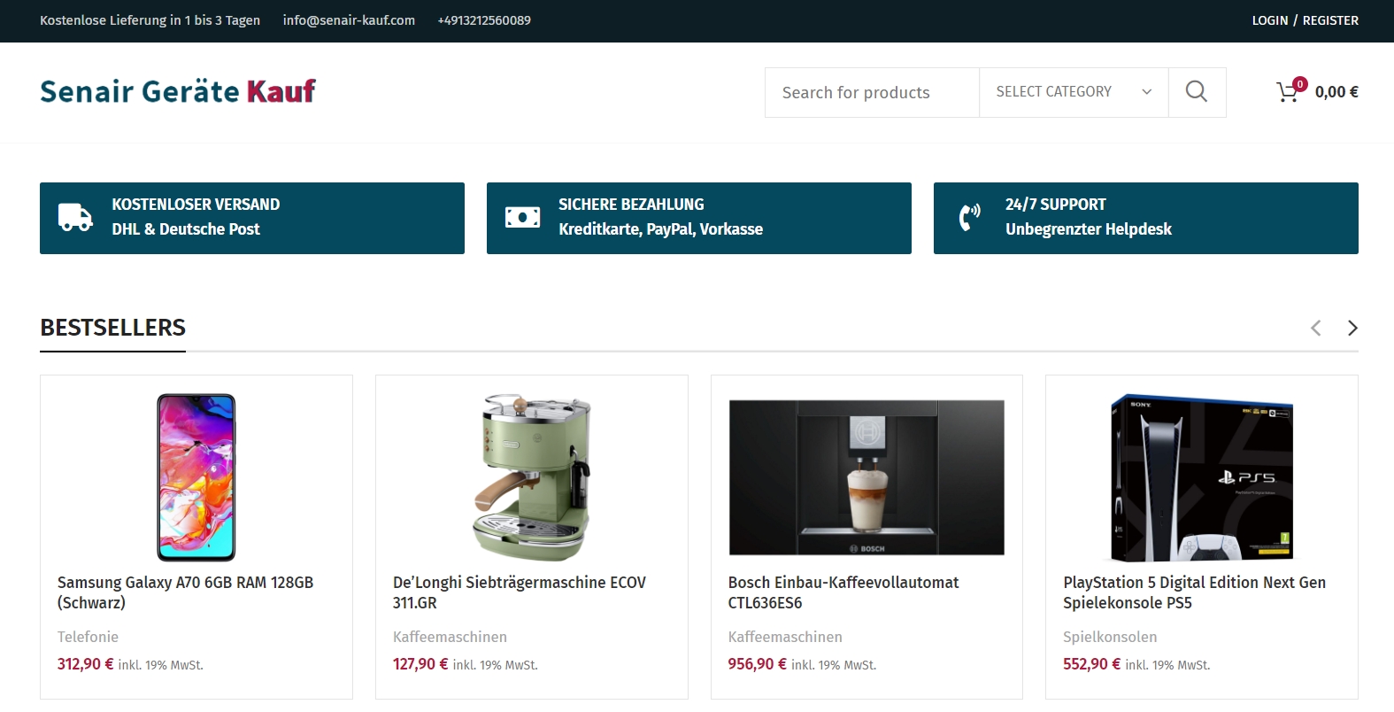The image size is (1394, 712).
Task: Open the Senair Geräte Kauf logo home link
Action: (x=178, y=91)
